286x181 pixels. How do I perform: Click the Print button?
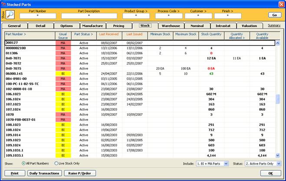click(15, 173)
